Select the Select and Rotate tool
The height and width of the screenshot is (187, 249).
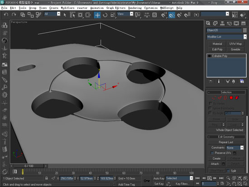pyautogui.click(x=105, y=15)
